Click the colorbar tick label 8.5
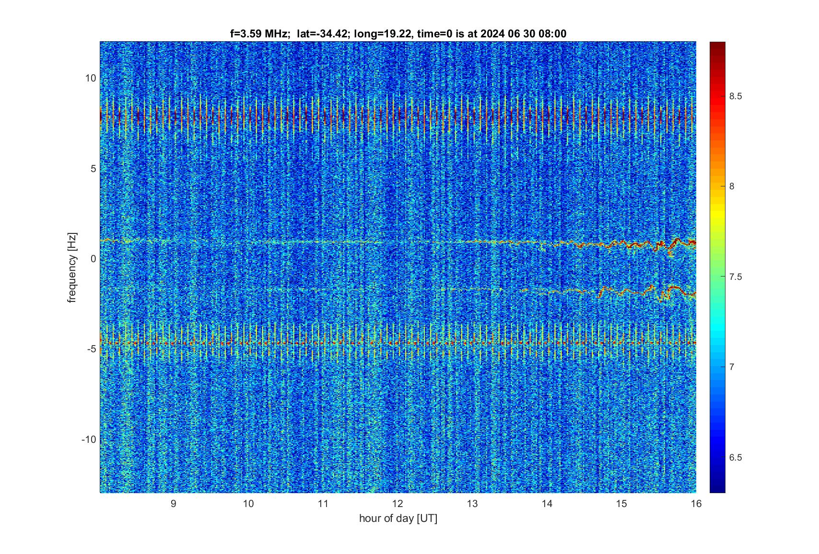Viewport: 819px width, 554px height. pos(736,96)
